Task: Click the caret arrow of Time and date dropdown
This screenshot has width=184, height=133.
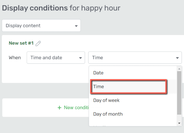Action: tap(80, 58)
